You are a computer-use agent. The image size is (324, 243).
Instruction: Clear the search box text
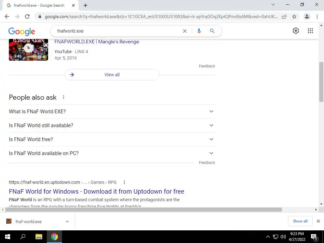(x=185, y=31)
